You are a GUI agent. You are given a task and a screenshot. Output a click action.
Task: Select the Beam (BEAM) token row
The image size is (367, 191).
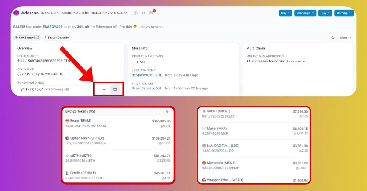tap(118, 123)
